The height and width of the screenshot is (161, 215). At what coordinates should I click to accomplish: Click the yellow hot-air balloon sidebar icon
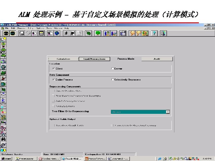point(3,45)
